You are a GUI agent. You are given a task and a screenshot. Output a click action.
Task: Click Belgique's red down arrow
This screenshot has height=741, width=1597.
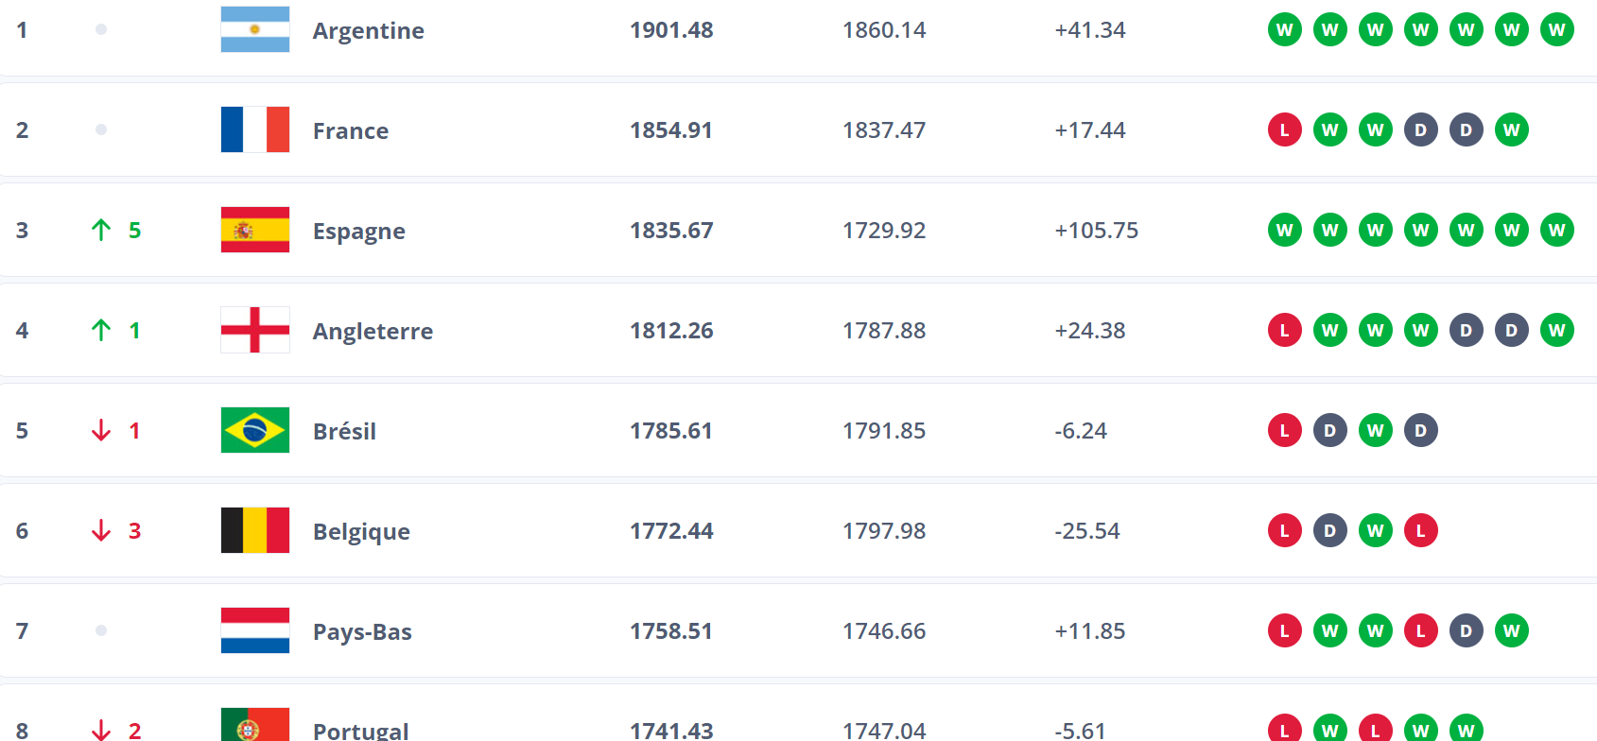coord(101,530)
